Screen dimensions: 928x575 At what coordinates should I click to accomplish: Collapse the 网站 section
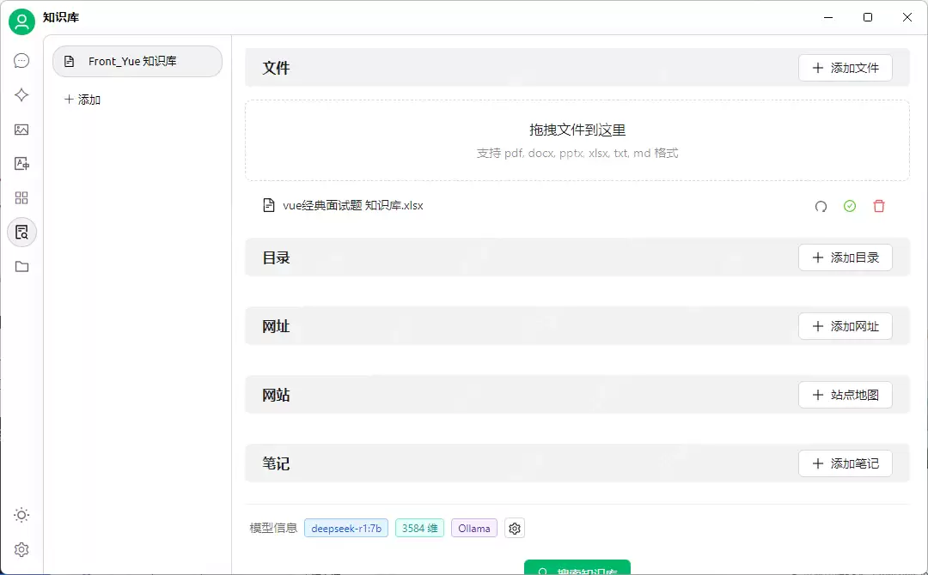click(x=276, y=395)
